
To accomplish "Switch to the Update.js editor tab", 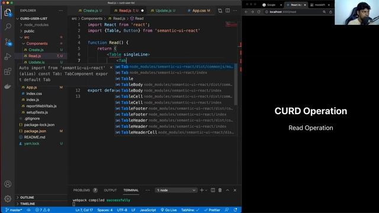I will [163, 11].
